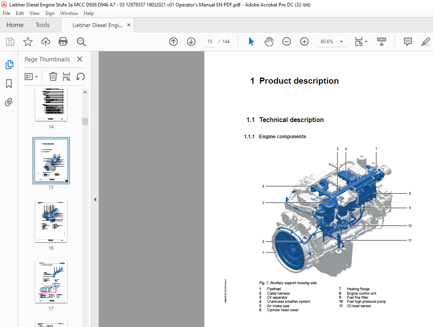
Task: Click the '1 Product description' heading
Action: [294, 81]
